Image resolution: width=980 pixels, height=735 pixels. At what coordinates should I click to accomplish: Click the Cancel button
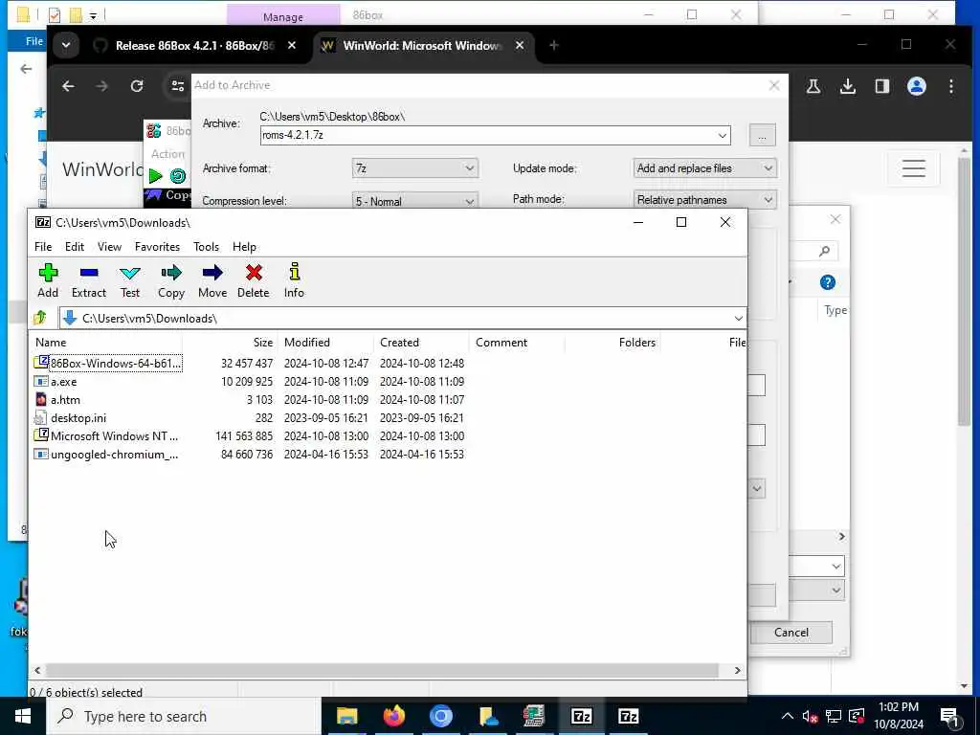(791, 633)
